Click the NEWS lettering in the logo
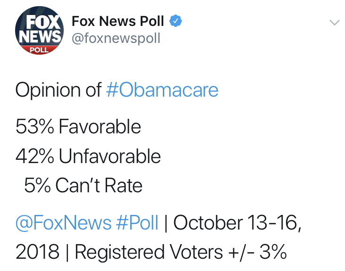Image resolution: width=345 pixels, height=271 pixels. pos(40,36)
